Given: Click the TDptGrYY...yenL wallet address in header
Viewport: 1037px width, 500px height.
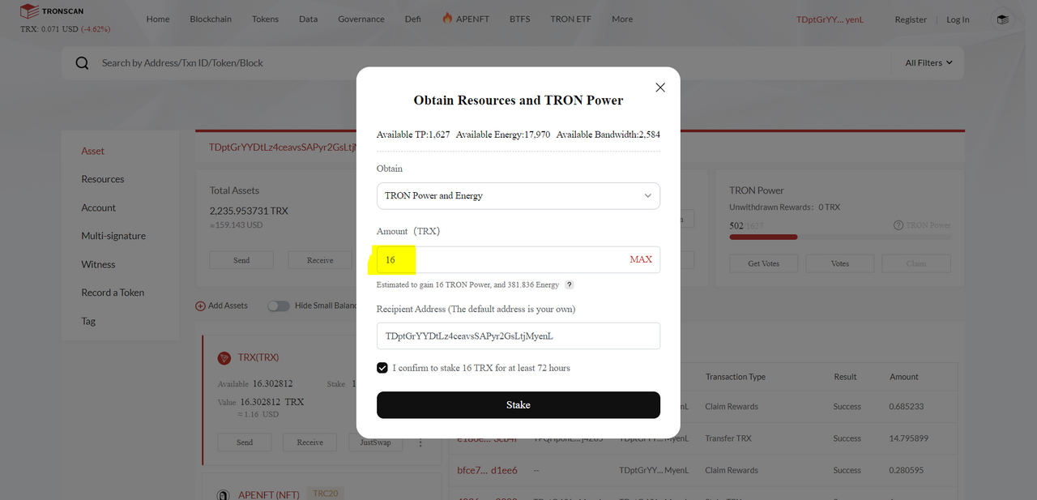Looking at the screenshot, I should (x=830, y=19).
